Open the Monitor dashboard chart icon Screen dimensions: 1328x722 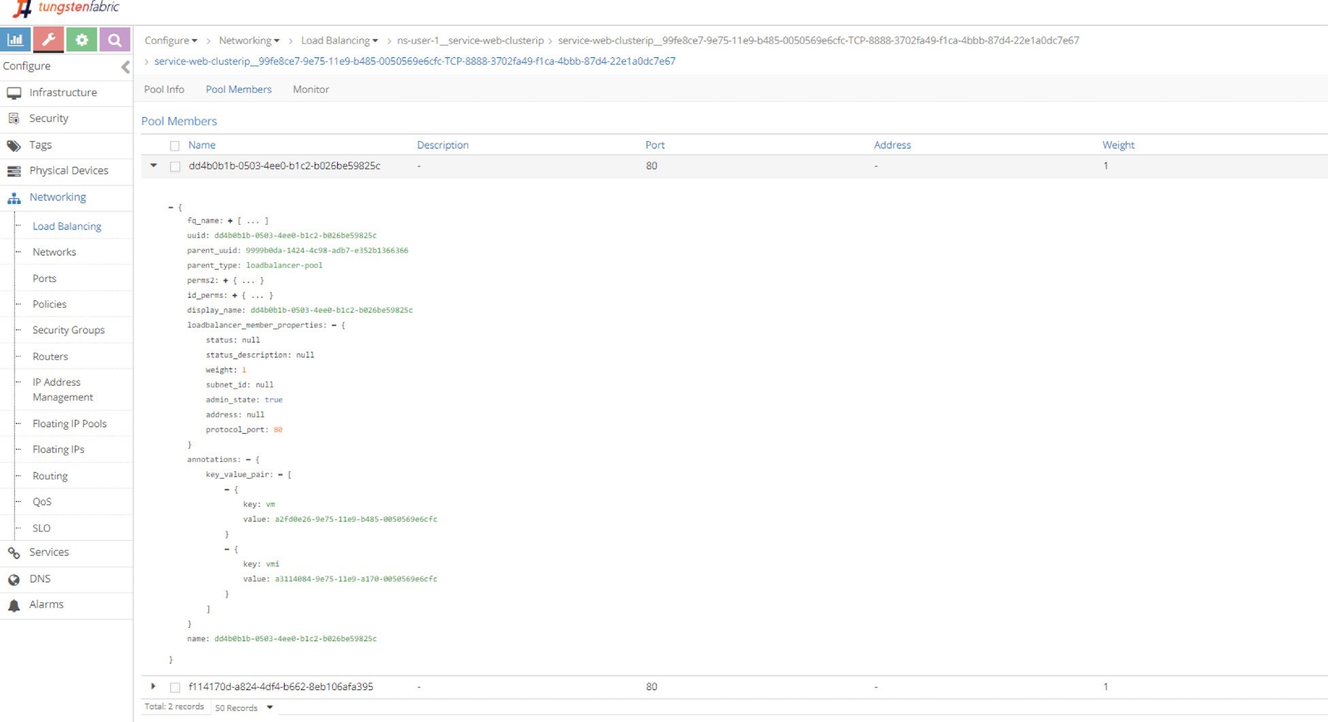15,40
